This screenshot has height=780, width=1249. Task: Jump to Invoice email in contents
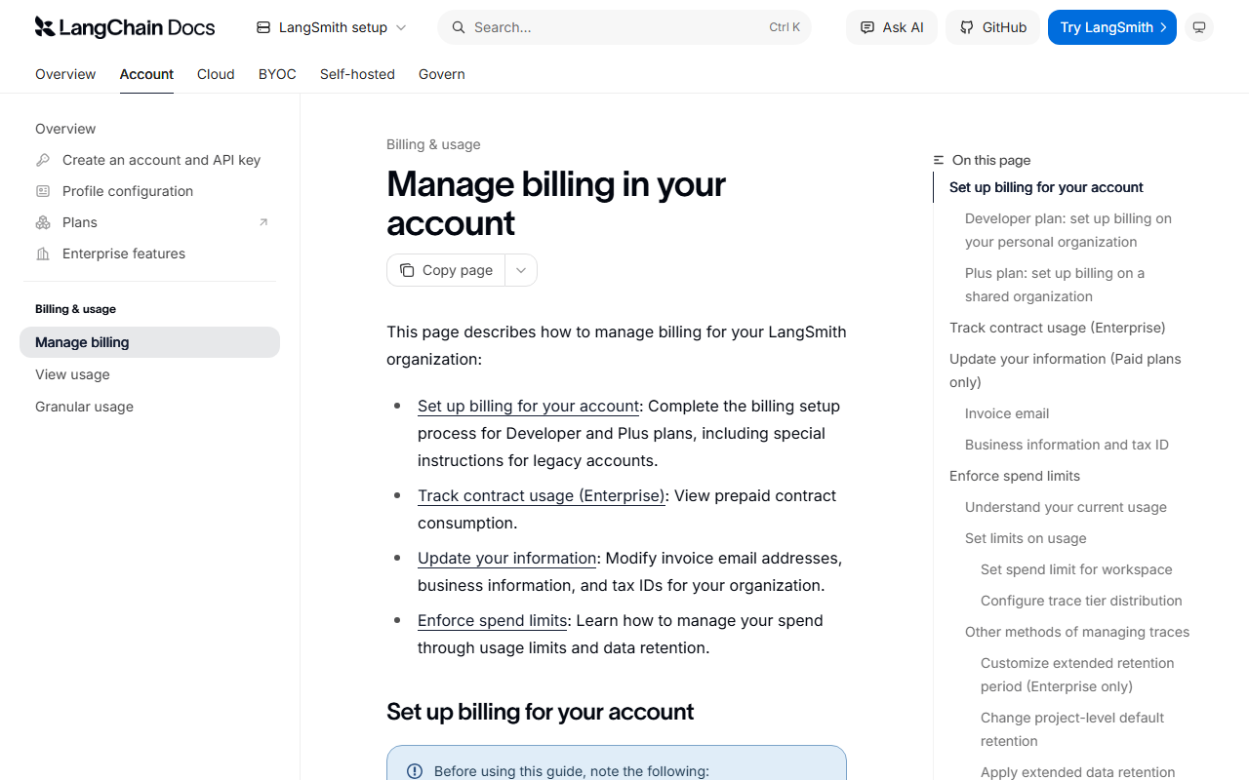[1007, 413]
